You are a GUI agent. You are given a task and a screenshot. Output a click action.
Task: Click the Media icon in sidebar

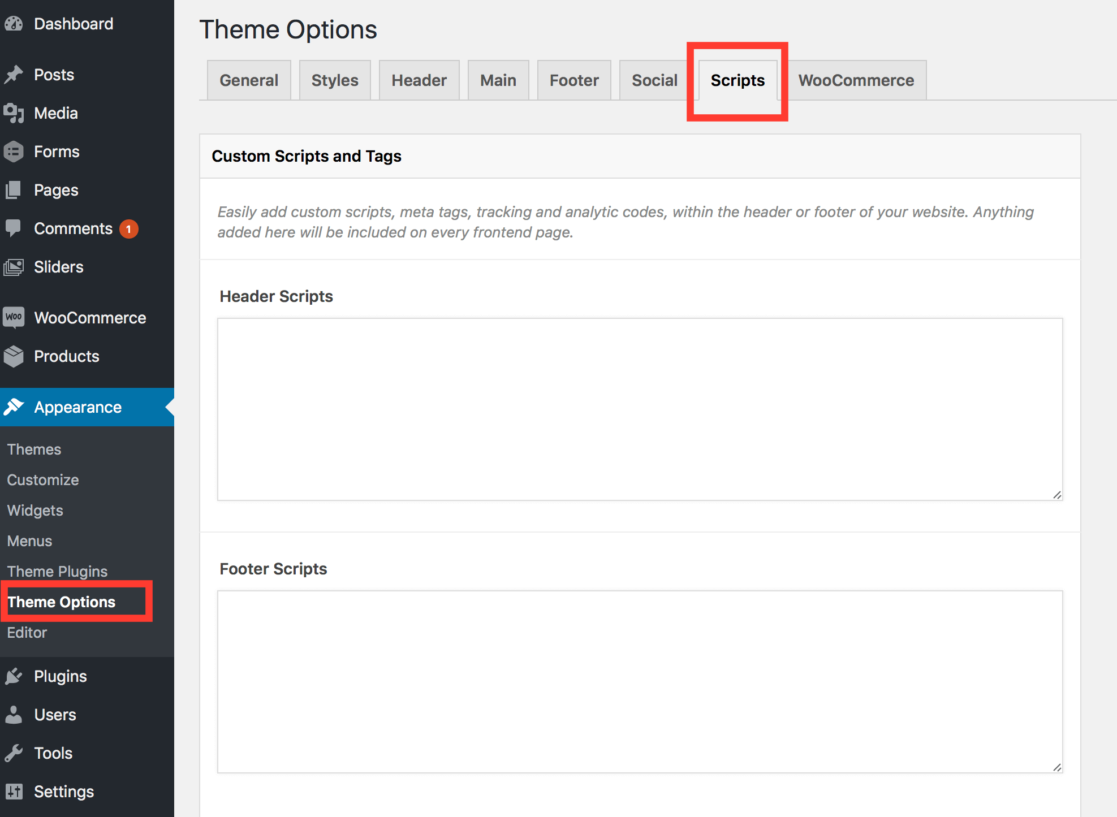click(14, 113)
